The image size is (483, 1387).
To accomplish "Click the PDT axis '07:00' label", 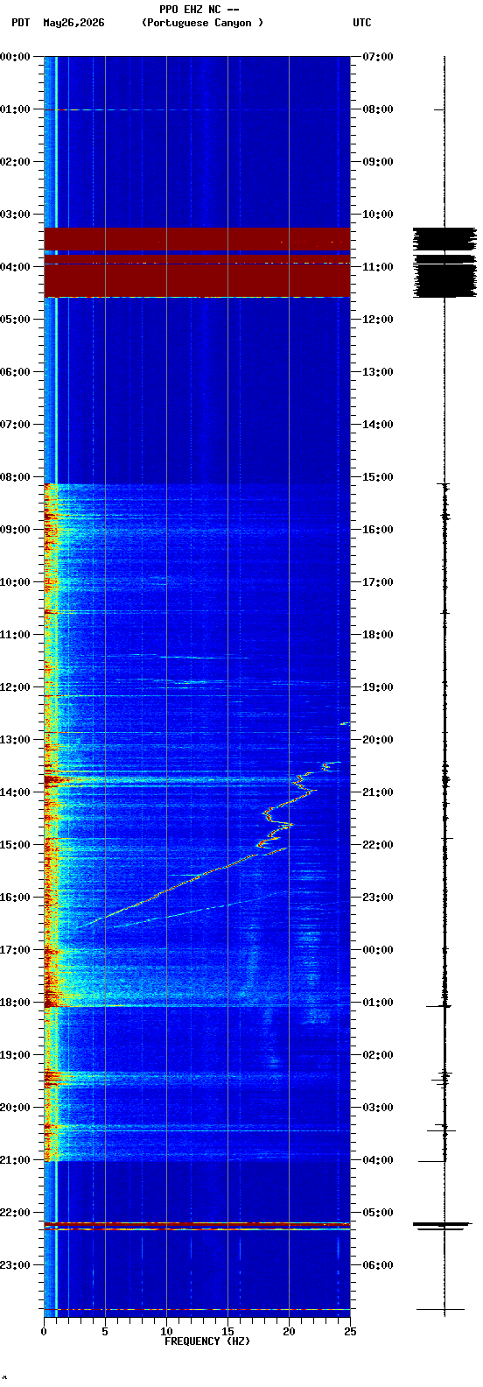I will click(15, 425).
